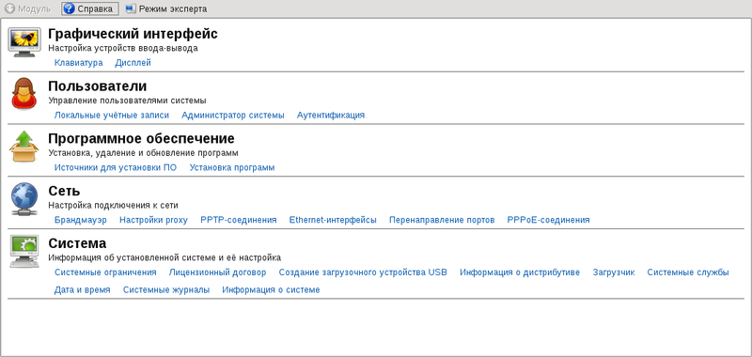Open Загрузчик settings

[x=614, y=272]
